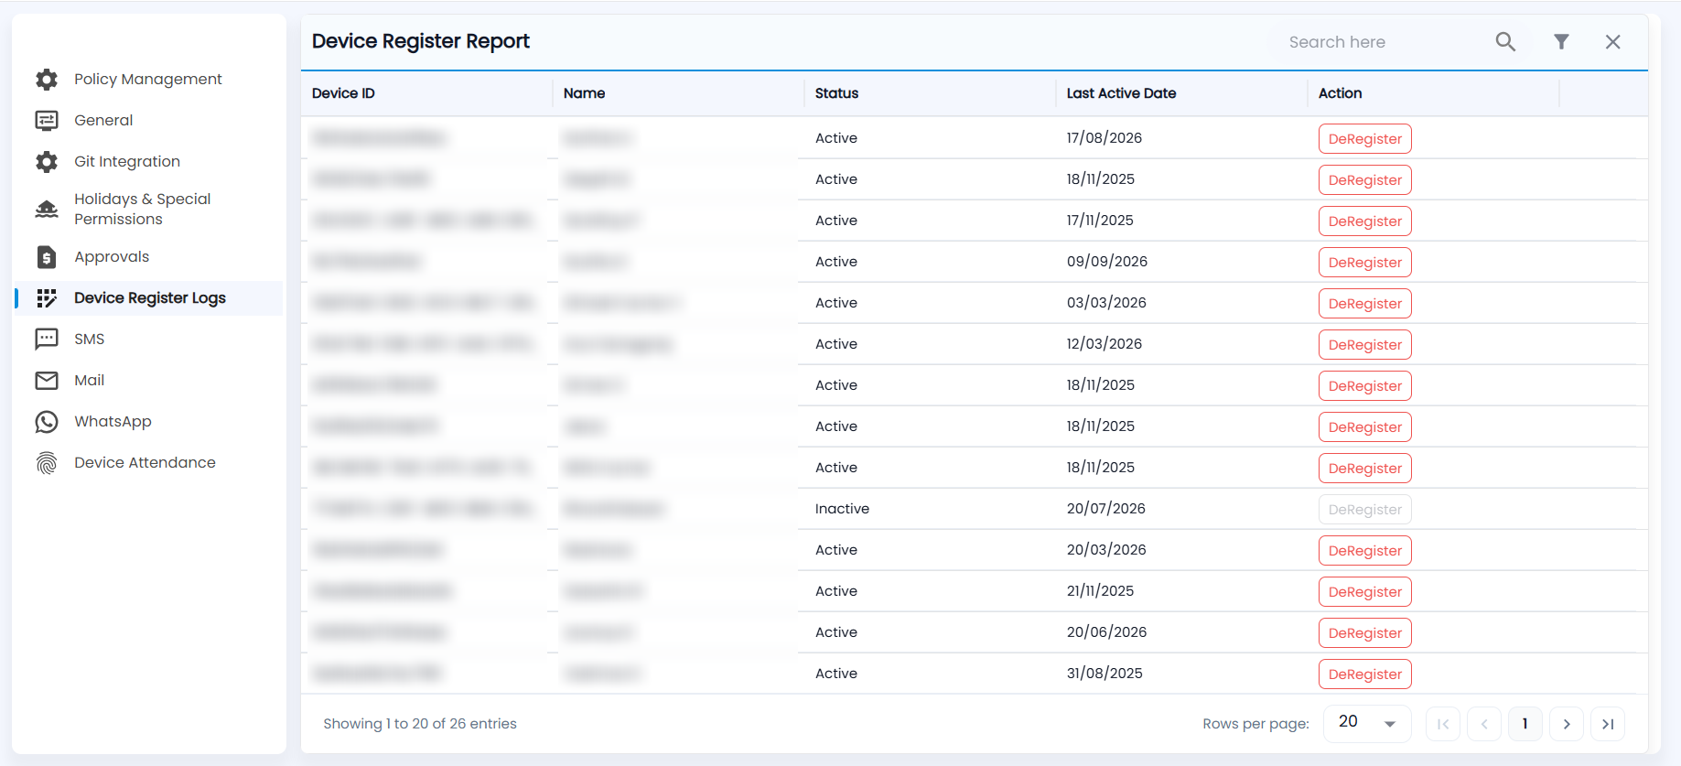Click the Policy Management gear icon
1681x766 pixels.
pyautogui.click(x=47, y=80)
